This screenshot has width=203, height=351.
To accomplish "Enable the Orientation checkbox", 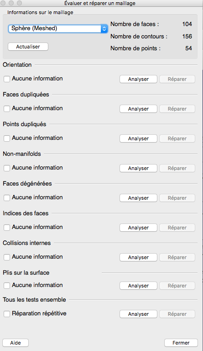I will (x=7, y=79).
